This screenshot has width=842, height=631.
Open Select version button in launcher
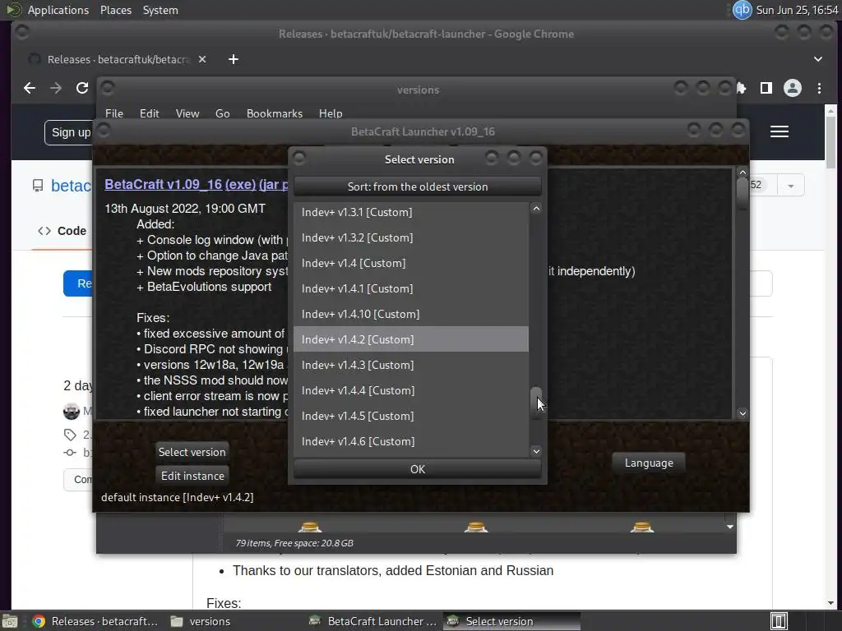point(192,453)
